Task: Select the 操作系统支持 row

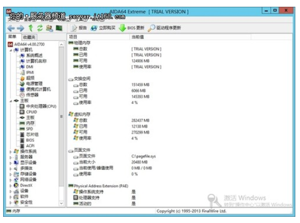Action: pos(88,192)
